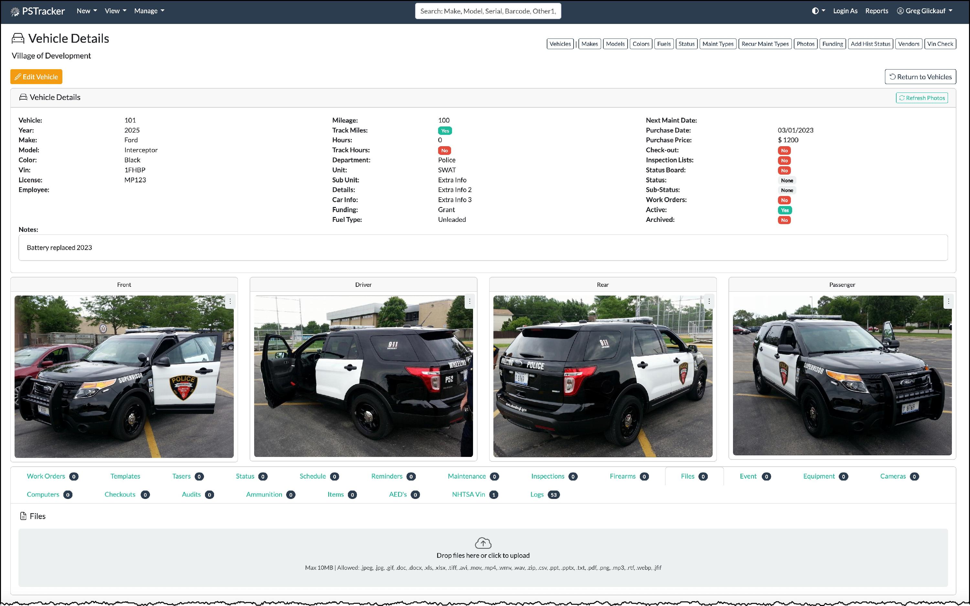Open Driver photo three-dot menu

(469, 301)
